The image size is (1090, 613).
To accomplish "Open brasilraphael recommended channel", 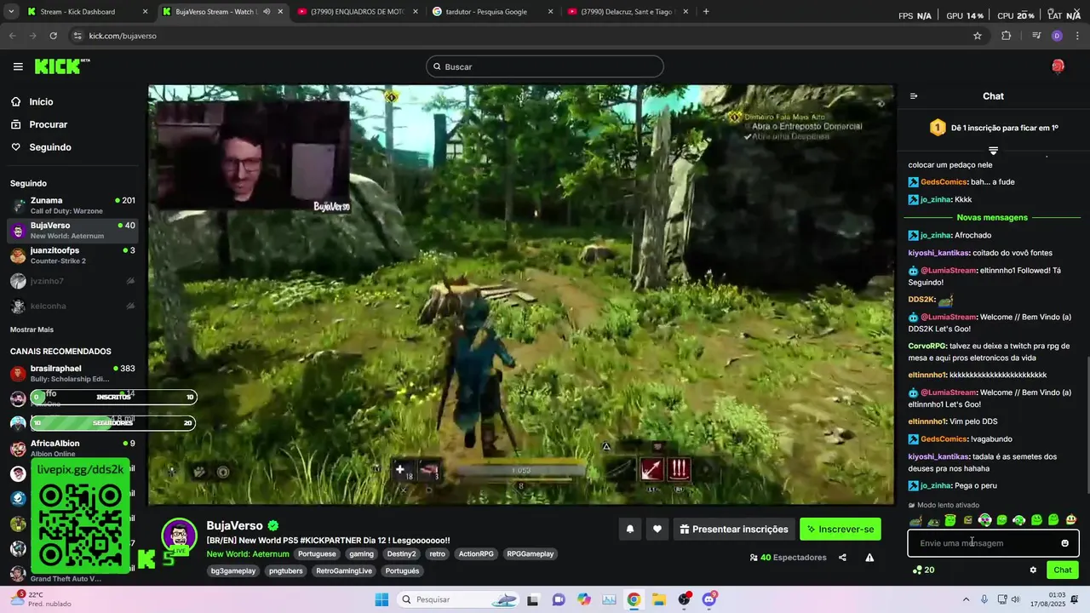I will point(73,374).
